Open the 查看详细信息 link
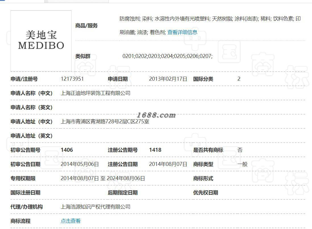This screenshot has width=312, height=229. pyautogui.click(x=182, y=32)
